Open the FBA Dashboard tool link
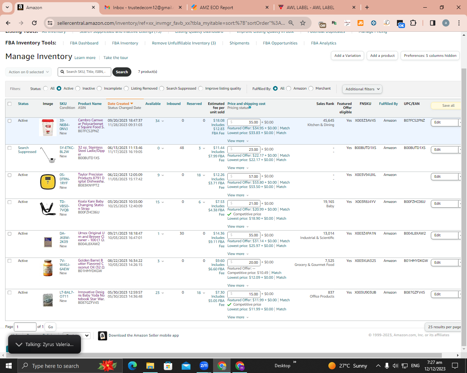The width and height of the screenshot is (467, 373). [x=84, y=43]
